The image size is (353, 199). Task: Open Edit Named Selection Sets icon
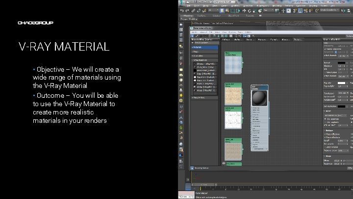[317, 11]
